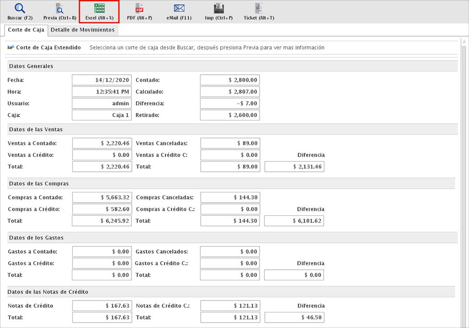Viewport: 469px width, 328px height.
Task: Click the Compras a Contado amount field
Action: (x=102, y=197)
